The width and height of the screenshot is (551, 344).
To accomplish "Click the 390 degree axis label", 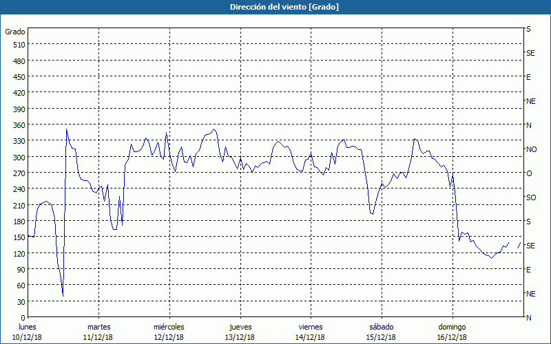I will click(19, 109).
